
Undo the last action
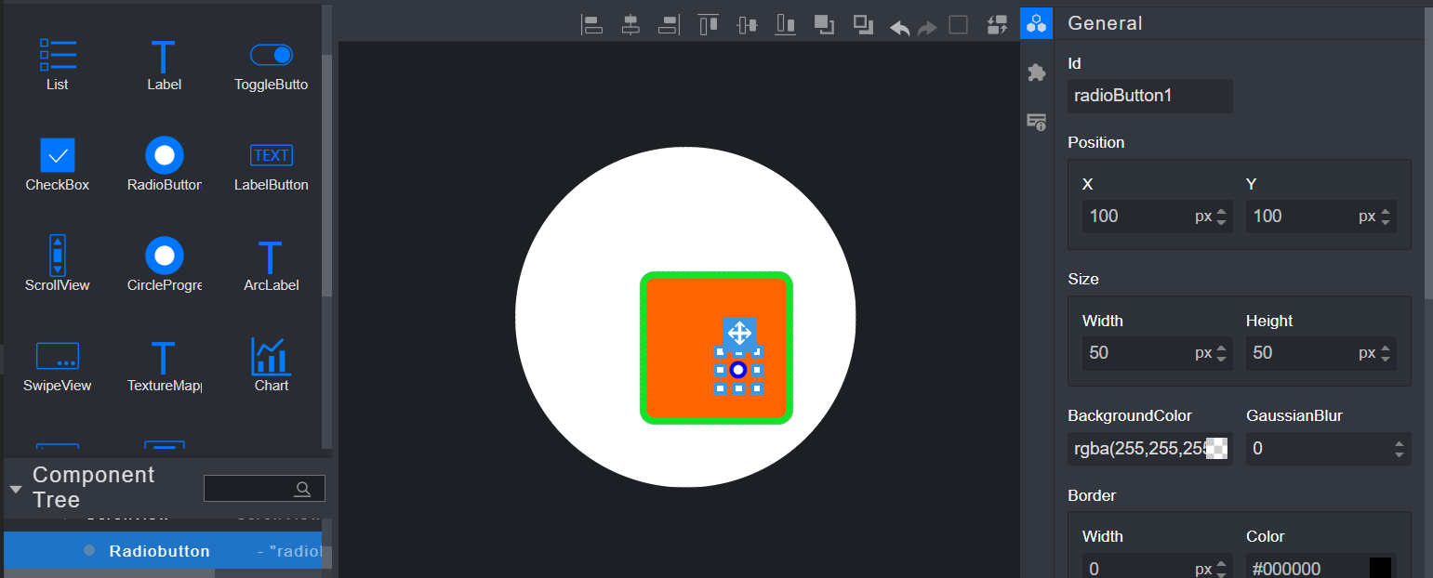coord(899,27)
